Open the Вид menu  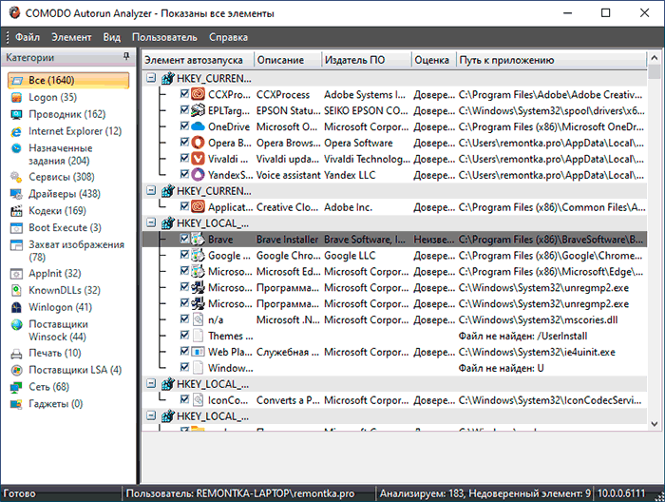click(x=111, y=37)
